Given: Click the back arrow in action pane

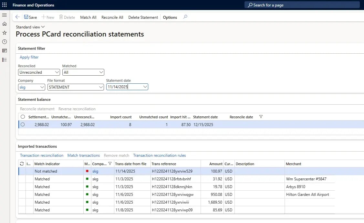Looking at the screenshot, I should tap(17, 17).
